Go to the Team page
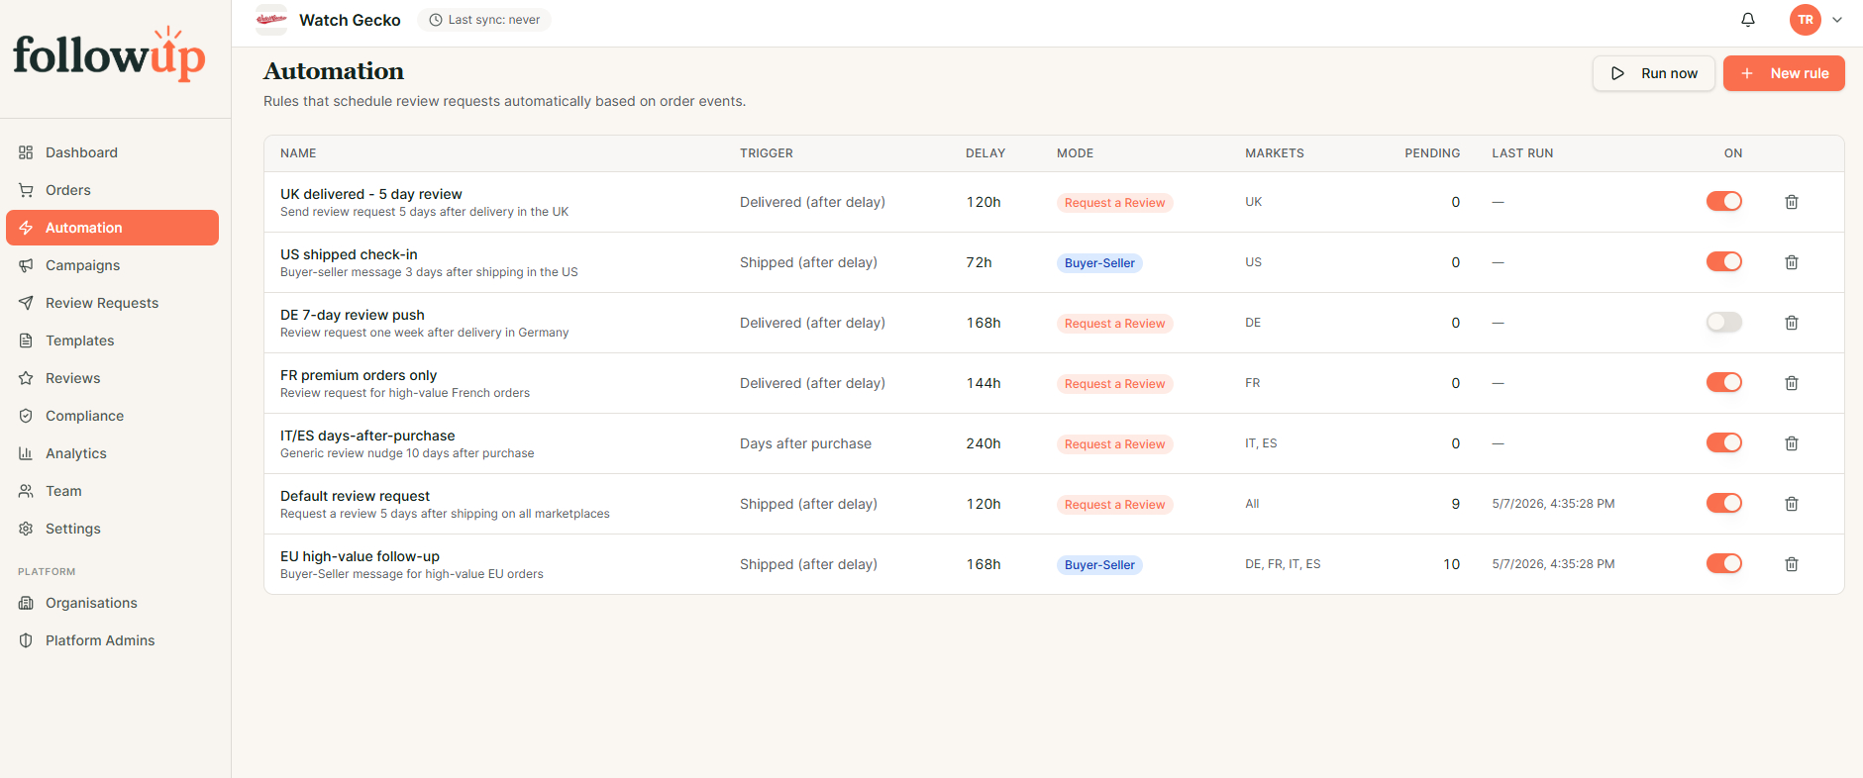This screenshot has height=778, width=1863. [112, 491]
